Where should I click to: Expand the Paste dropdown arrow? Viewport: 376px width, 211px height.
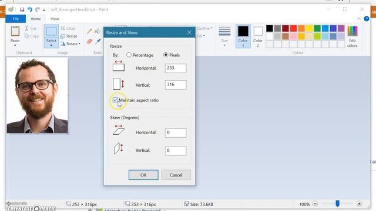coord(15,45)
